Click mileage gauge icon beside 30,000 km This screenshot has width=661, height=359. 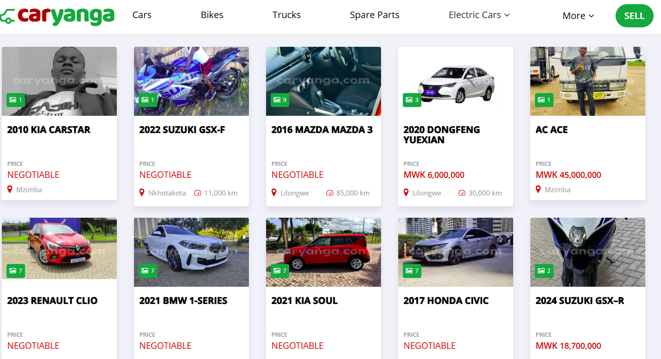pyautogui.click(x=462, y=193)
